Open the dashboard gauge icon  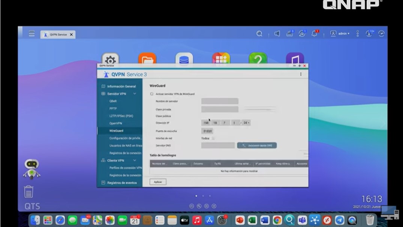pyautogui.click(x=381, y=34)
